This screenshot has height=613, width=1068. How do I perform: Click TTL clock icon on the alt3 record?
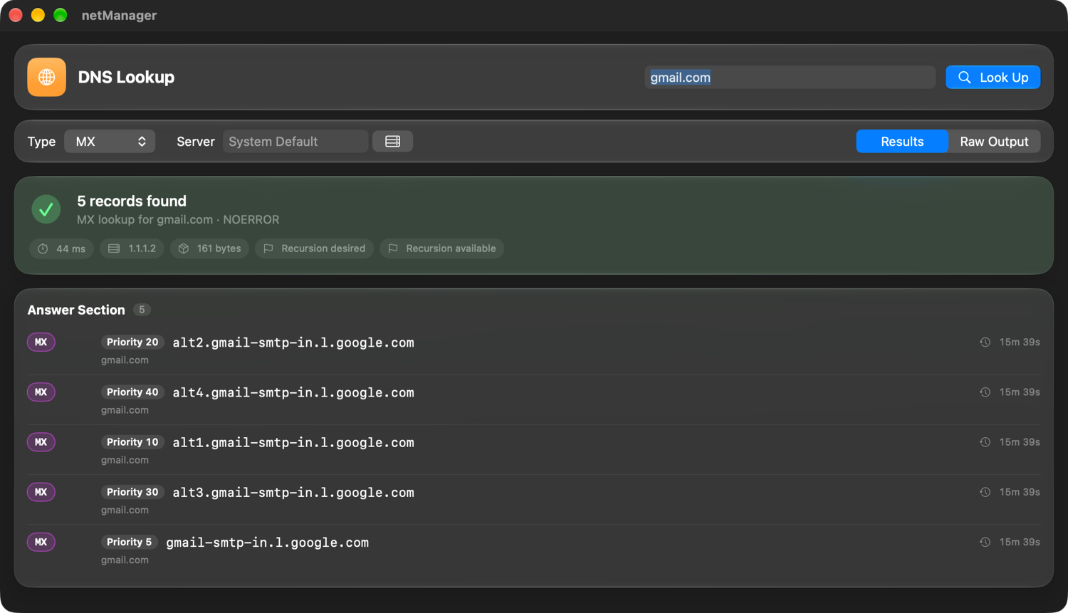click(985, 492)
